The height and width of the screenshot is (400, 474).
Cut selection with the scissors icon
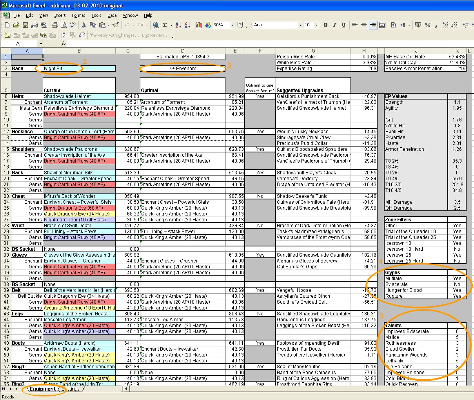84,25
